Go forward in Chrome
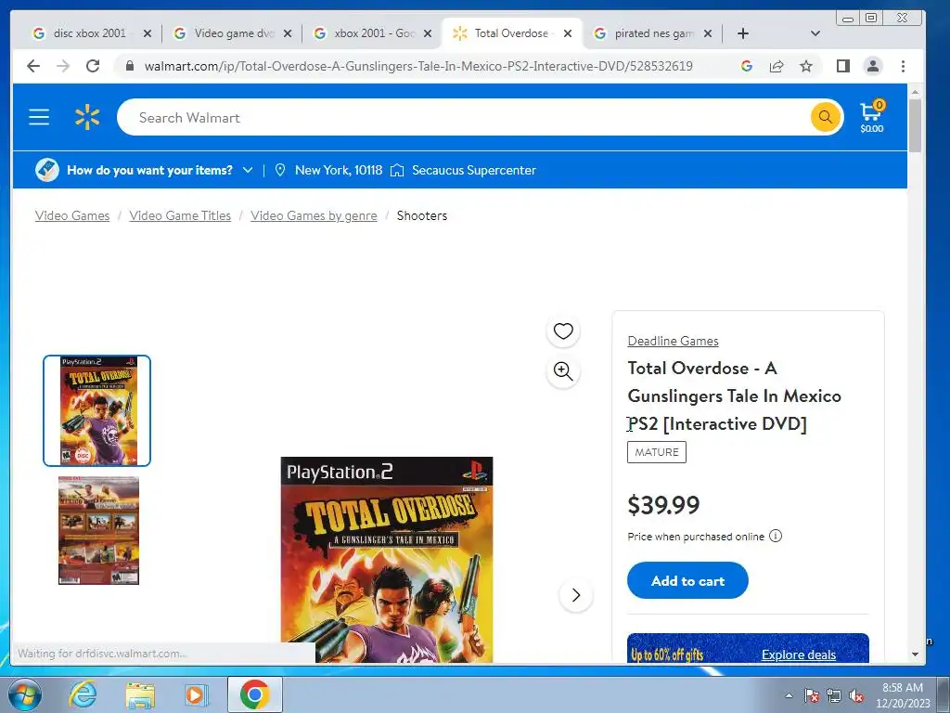Screen dimensions: 950x713 coord(63,66)
